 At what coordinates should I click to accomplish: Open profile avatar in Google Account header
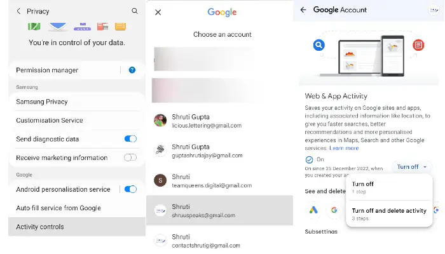434,10
